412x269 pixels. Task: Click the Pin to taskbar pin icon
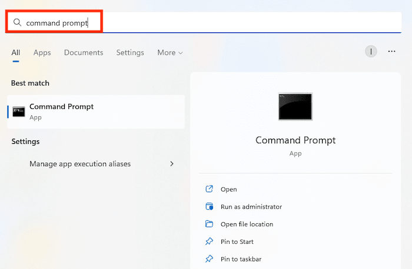209,259
